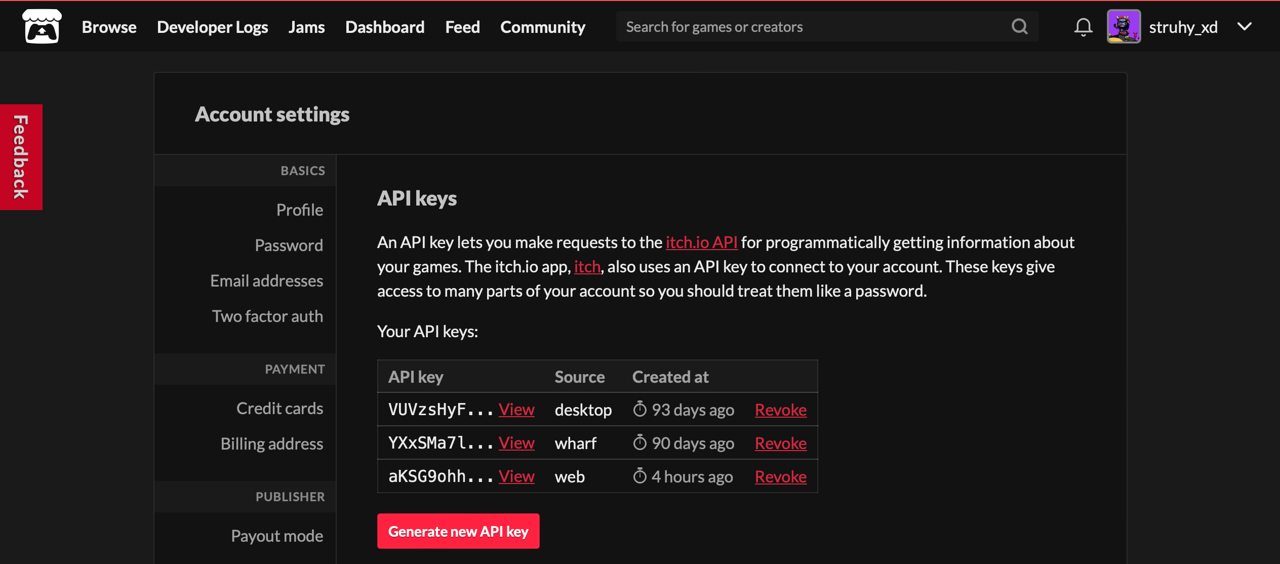This screenshot has height=564, width=1280.
Task: Select Password in settings sidebar
Action: click(x=289, y=245)
